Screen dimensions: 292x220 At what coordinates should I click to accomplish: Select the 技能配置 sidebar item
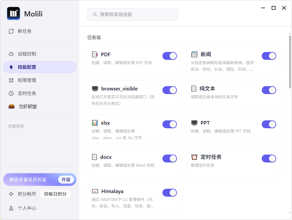coord(40,67)
